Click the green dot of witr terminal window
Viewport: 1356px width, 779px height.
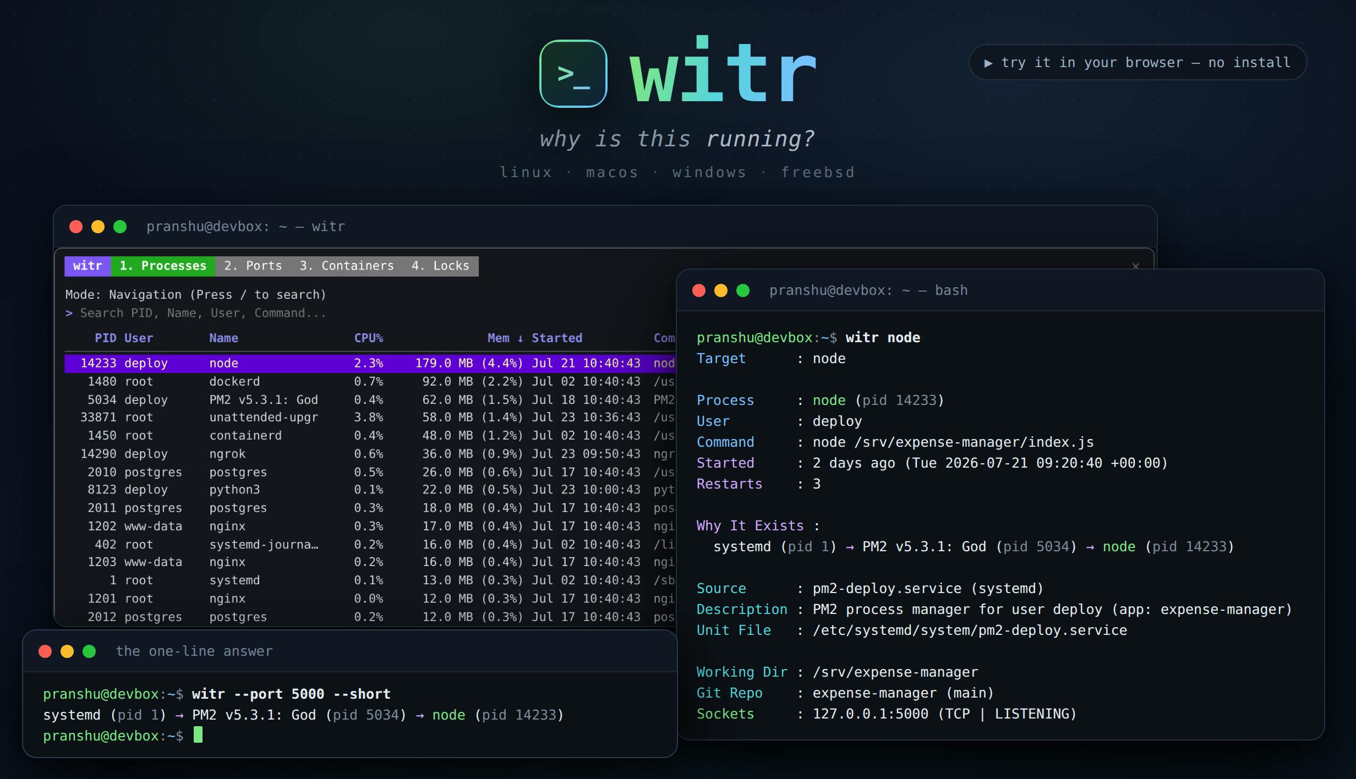point(120,227)
